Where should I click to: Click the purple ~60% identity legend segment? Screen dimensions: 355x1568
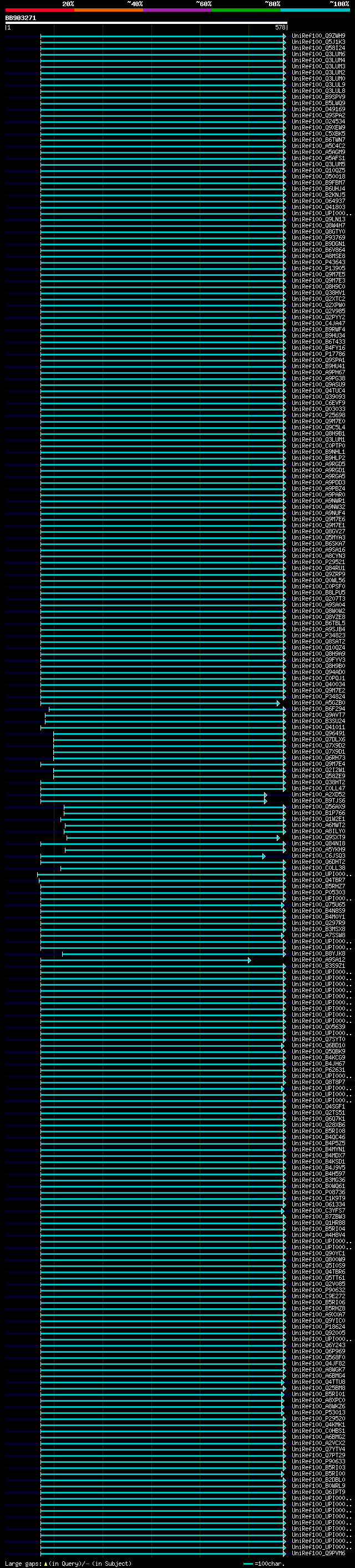point(177,10)
